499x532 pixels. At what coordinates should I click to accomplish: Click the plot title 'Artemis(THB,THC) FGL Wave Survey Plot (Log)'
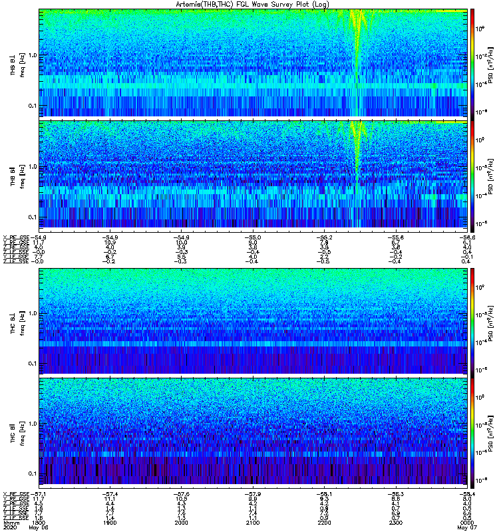[x=252, y=5]
